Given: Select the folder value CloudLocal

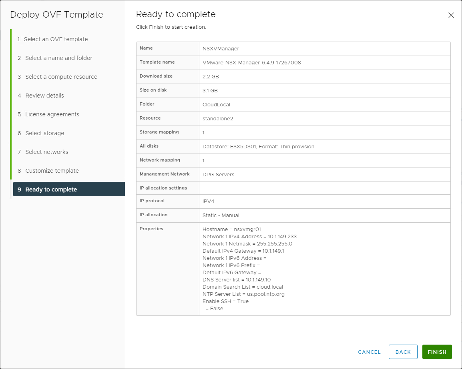Looking at the screenshot, I should pyautogui.click(x=216, y=104).
